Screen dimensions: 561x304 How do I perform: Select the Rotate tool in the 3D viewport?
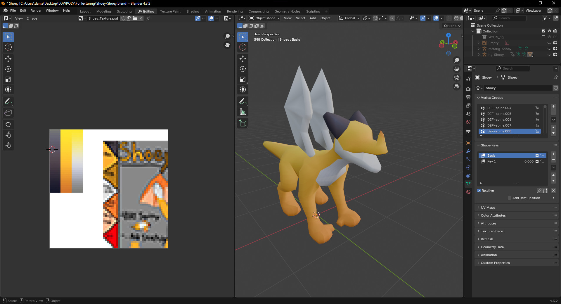point(243,69)
